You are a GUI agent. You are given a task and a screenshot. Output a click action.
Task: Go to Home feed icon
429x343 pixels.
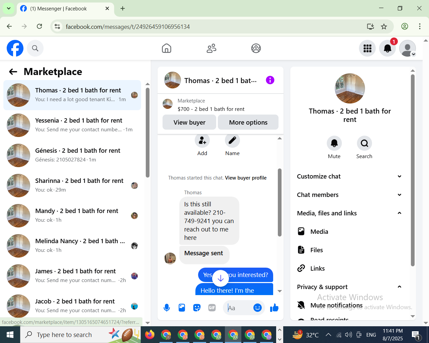click(167, 48)
